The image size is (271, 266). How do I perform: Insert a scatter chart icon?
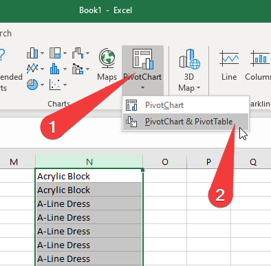click(55, 85)
